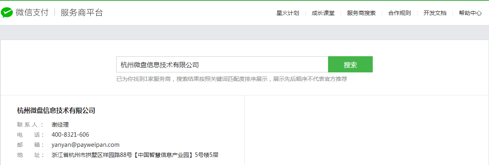Select 服务商搜索 in navigation bar
Viewport: 489px width, 165px height.
coord(361,13)
